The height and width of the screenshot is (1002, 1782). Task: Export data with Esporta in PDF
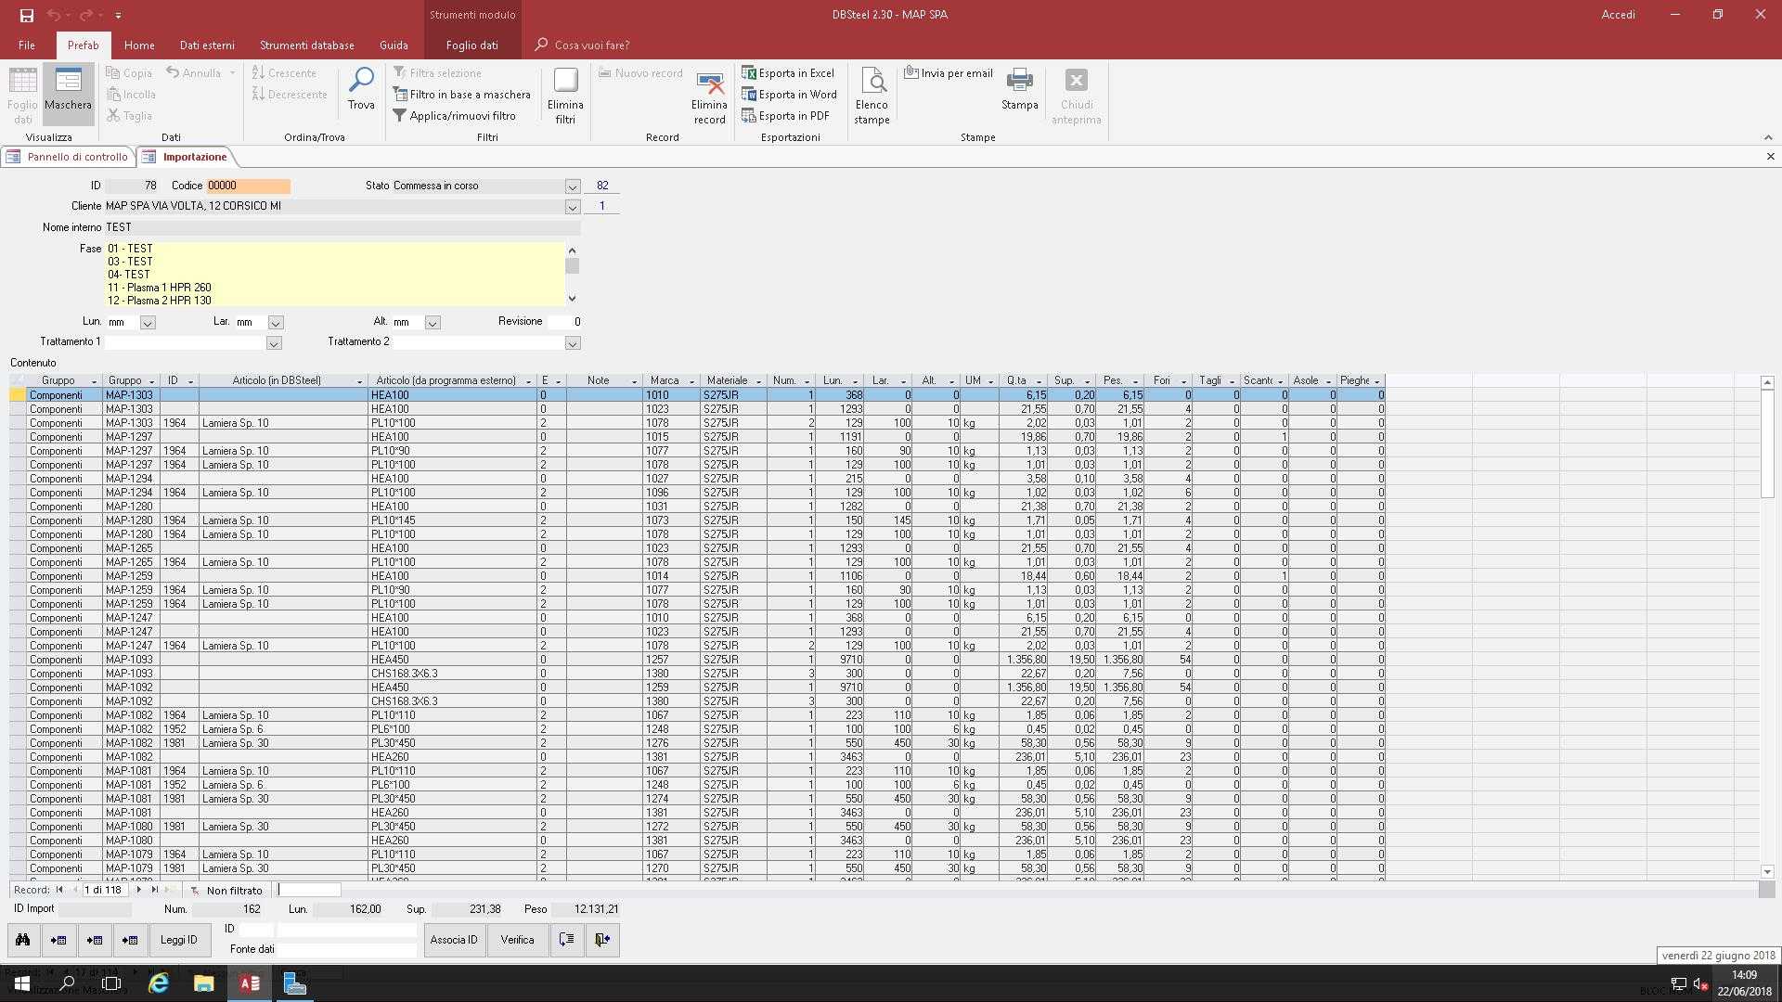(x=785, y=115)
